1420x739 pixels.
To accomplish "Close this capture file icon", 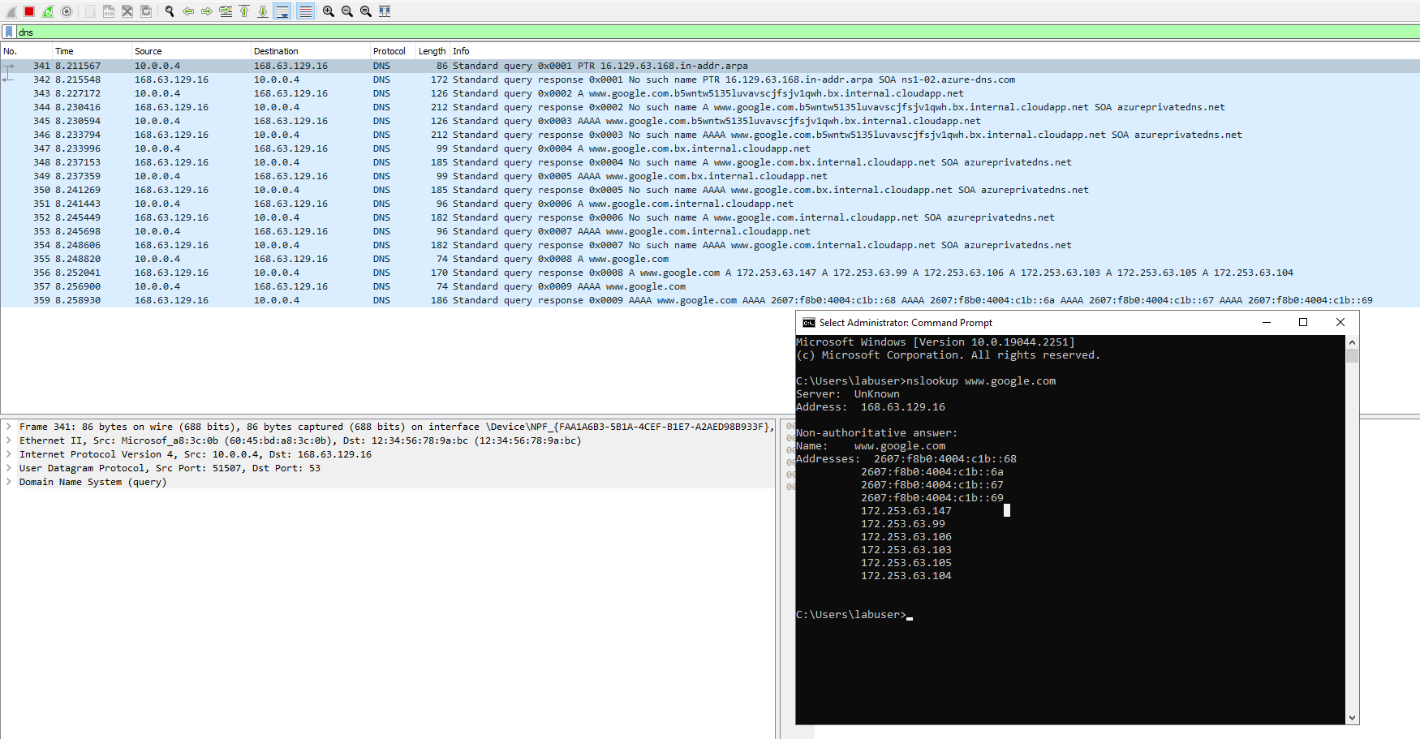I will [x=127, y=11].
